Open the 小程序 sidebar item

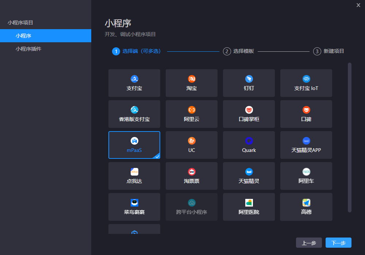46,36
